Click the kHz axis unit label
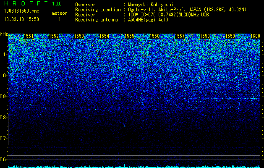The image size is (264, 168). click(x=4, y=34)
